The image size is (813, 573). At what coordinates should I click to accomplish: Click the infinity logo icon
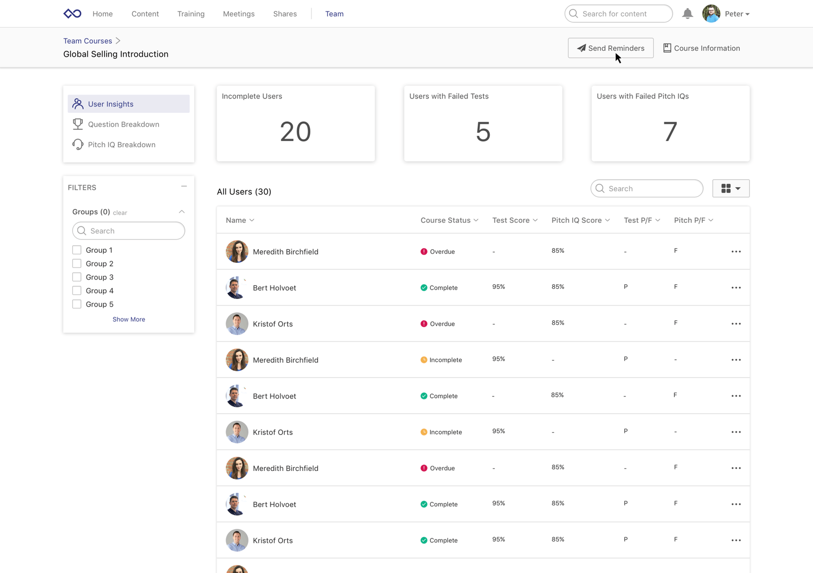click(72, 14)
